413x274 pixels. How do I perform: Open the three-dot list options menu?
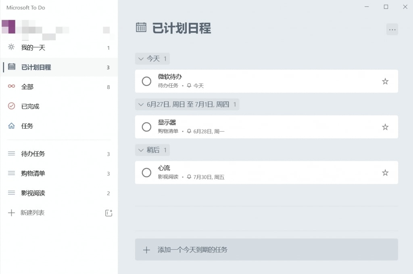392,30
